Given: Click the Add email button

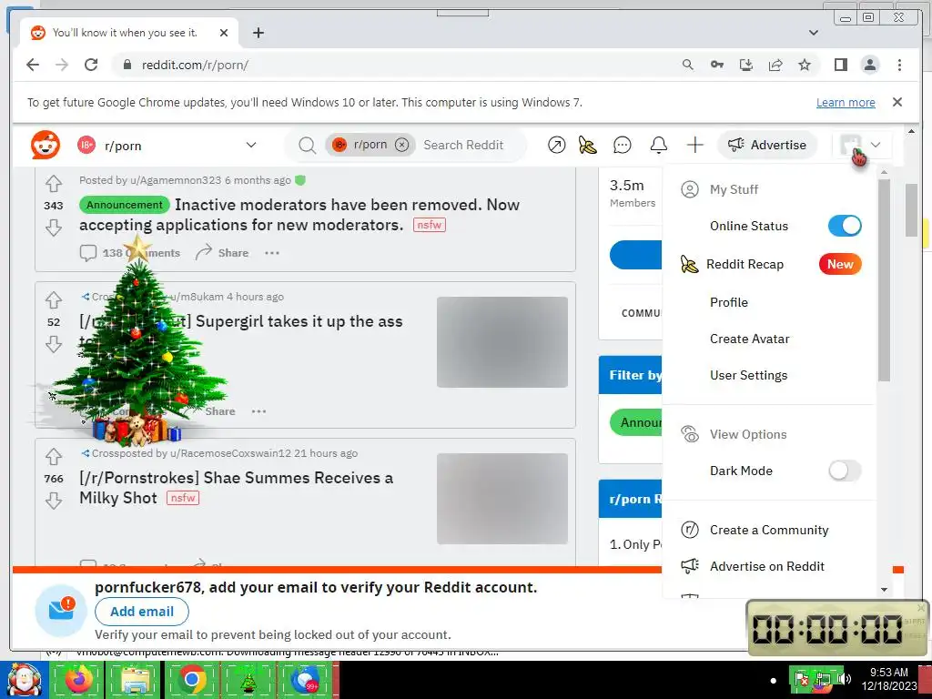Looking at the screenshot, I should pos(141,612).
